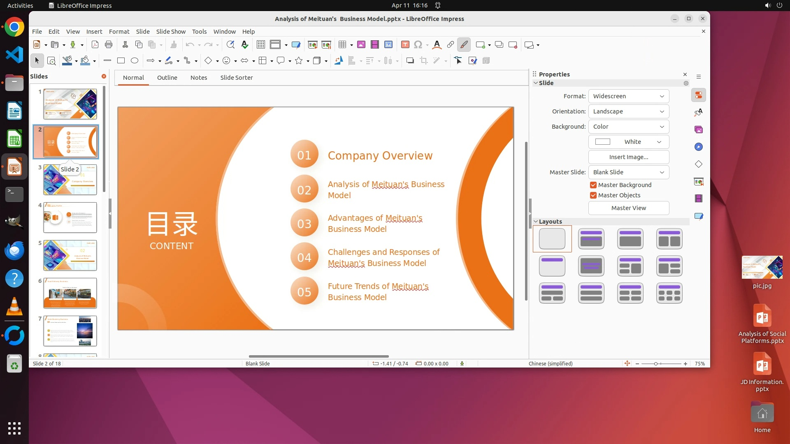Select the Rectangle drawing tool

point(121,61)
